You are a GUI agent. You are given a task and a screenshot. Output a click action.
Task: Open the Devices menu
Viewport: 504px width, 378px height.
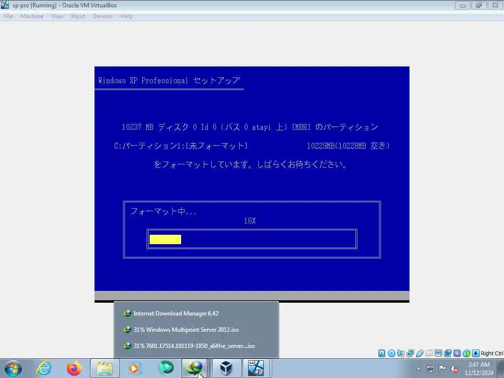(103, 16)
